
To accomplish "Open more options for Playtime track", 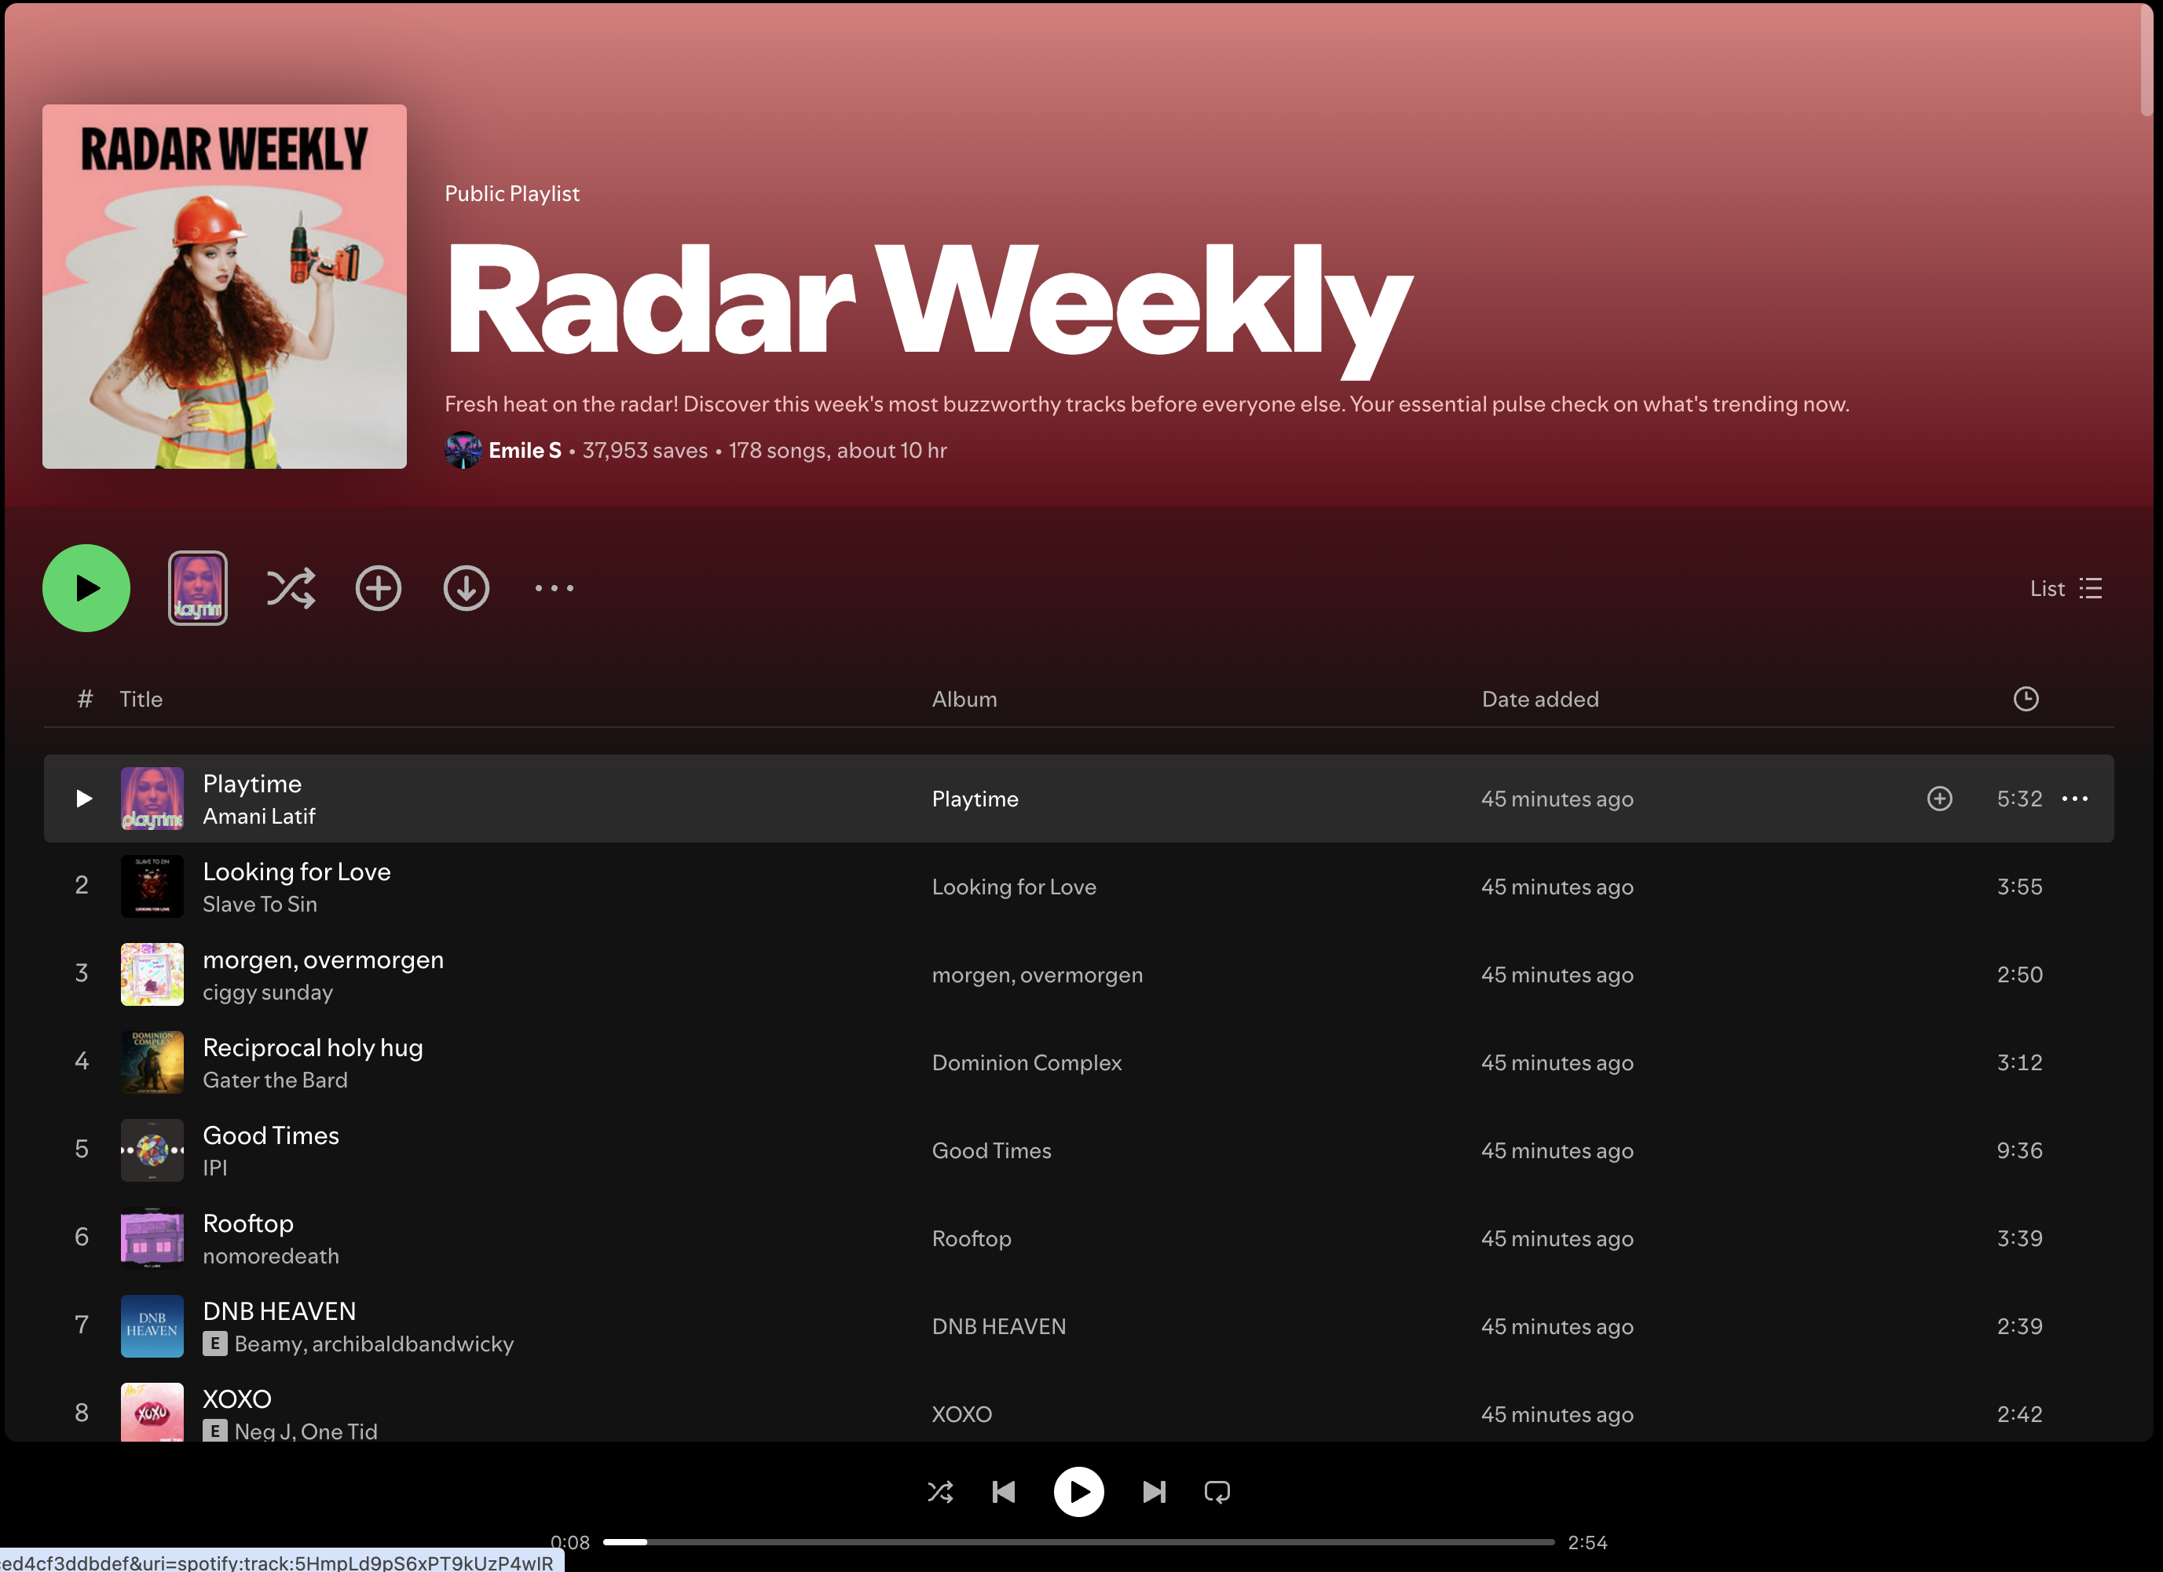I will 2074,798.
